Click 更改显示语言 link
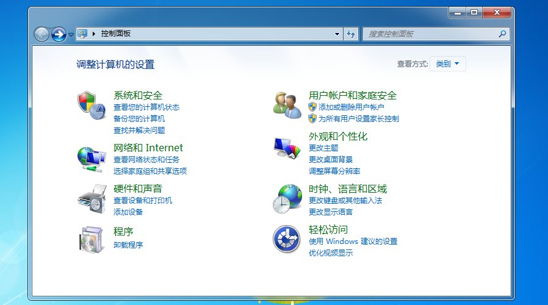 (x=330, y=212)
